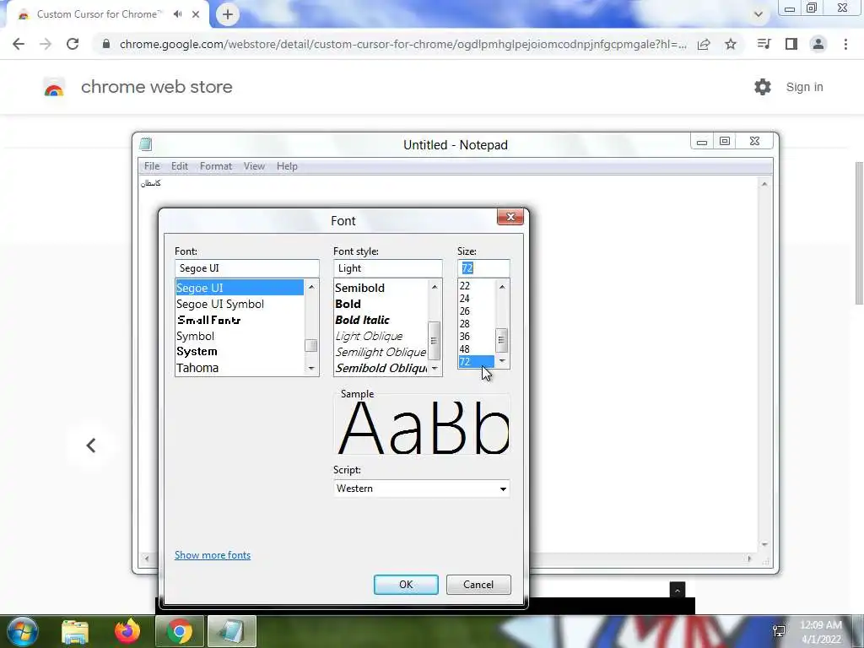864x648 pixels.
Task: Bookmark this page with the star icon
Action: pyautogui.click(x=731, y=44)
